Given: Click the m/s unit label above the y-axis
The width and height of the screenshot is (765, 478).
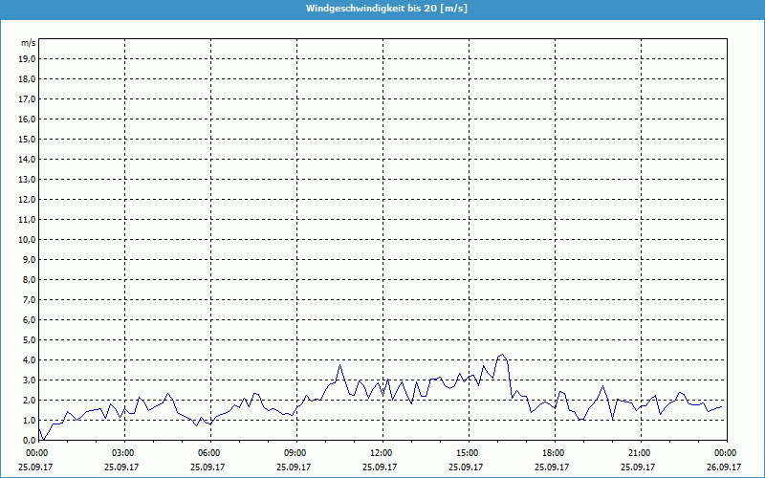Looking at the screenshot, I should tap(29, 43).
